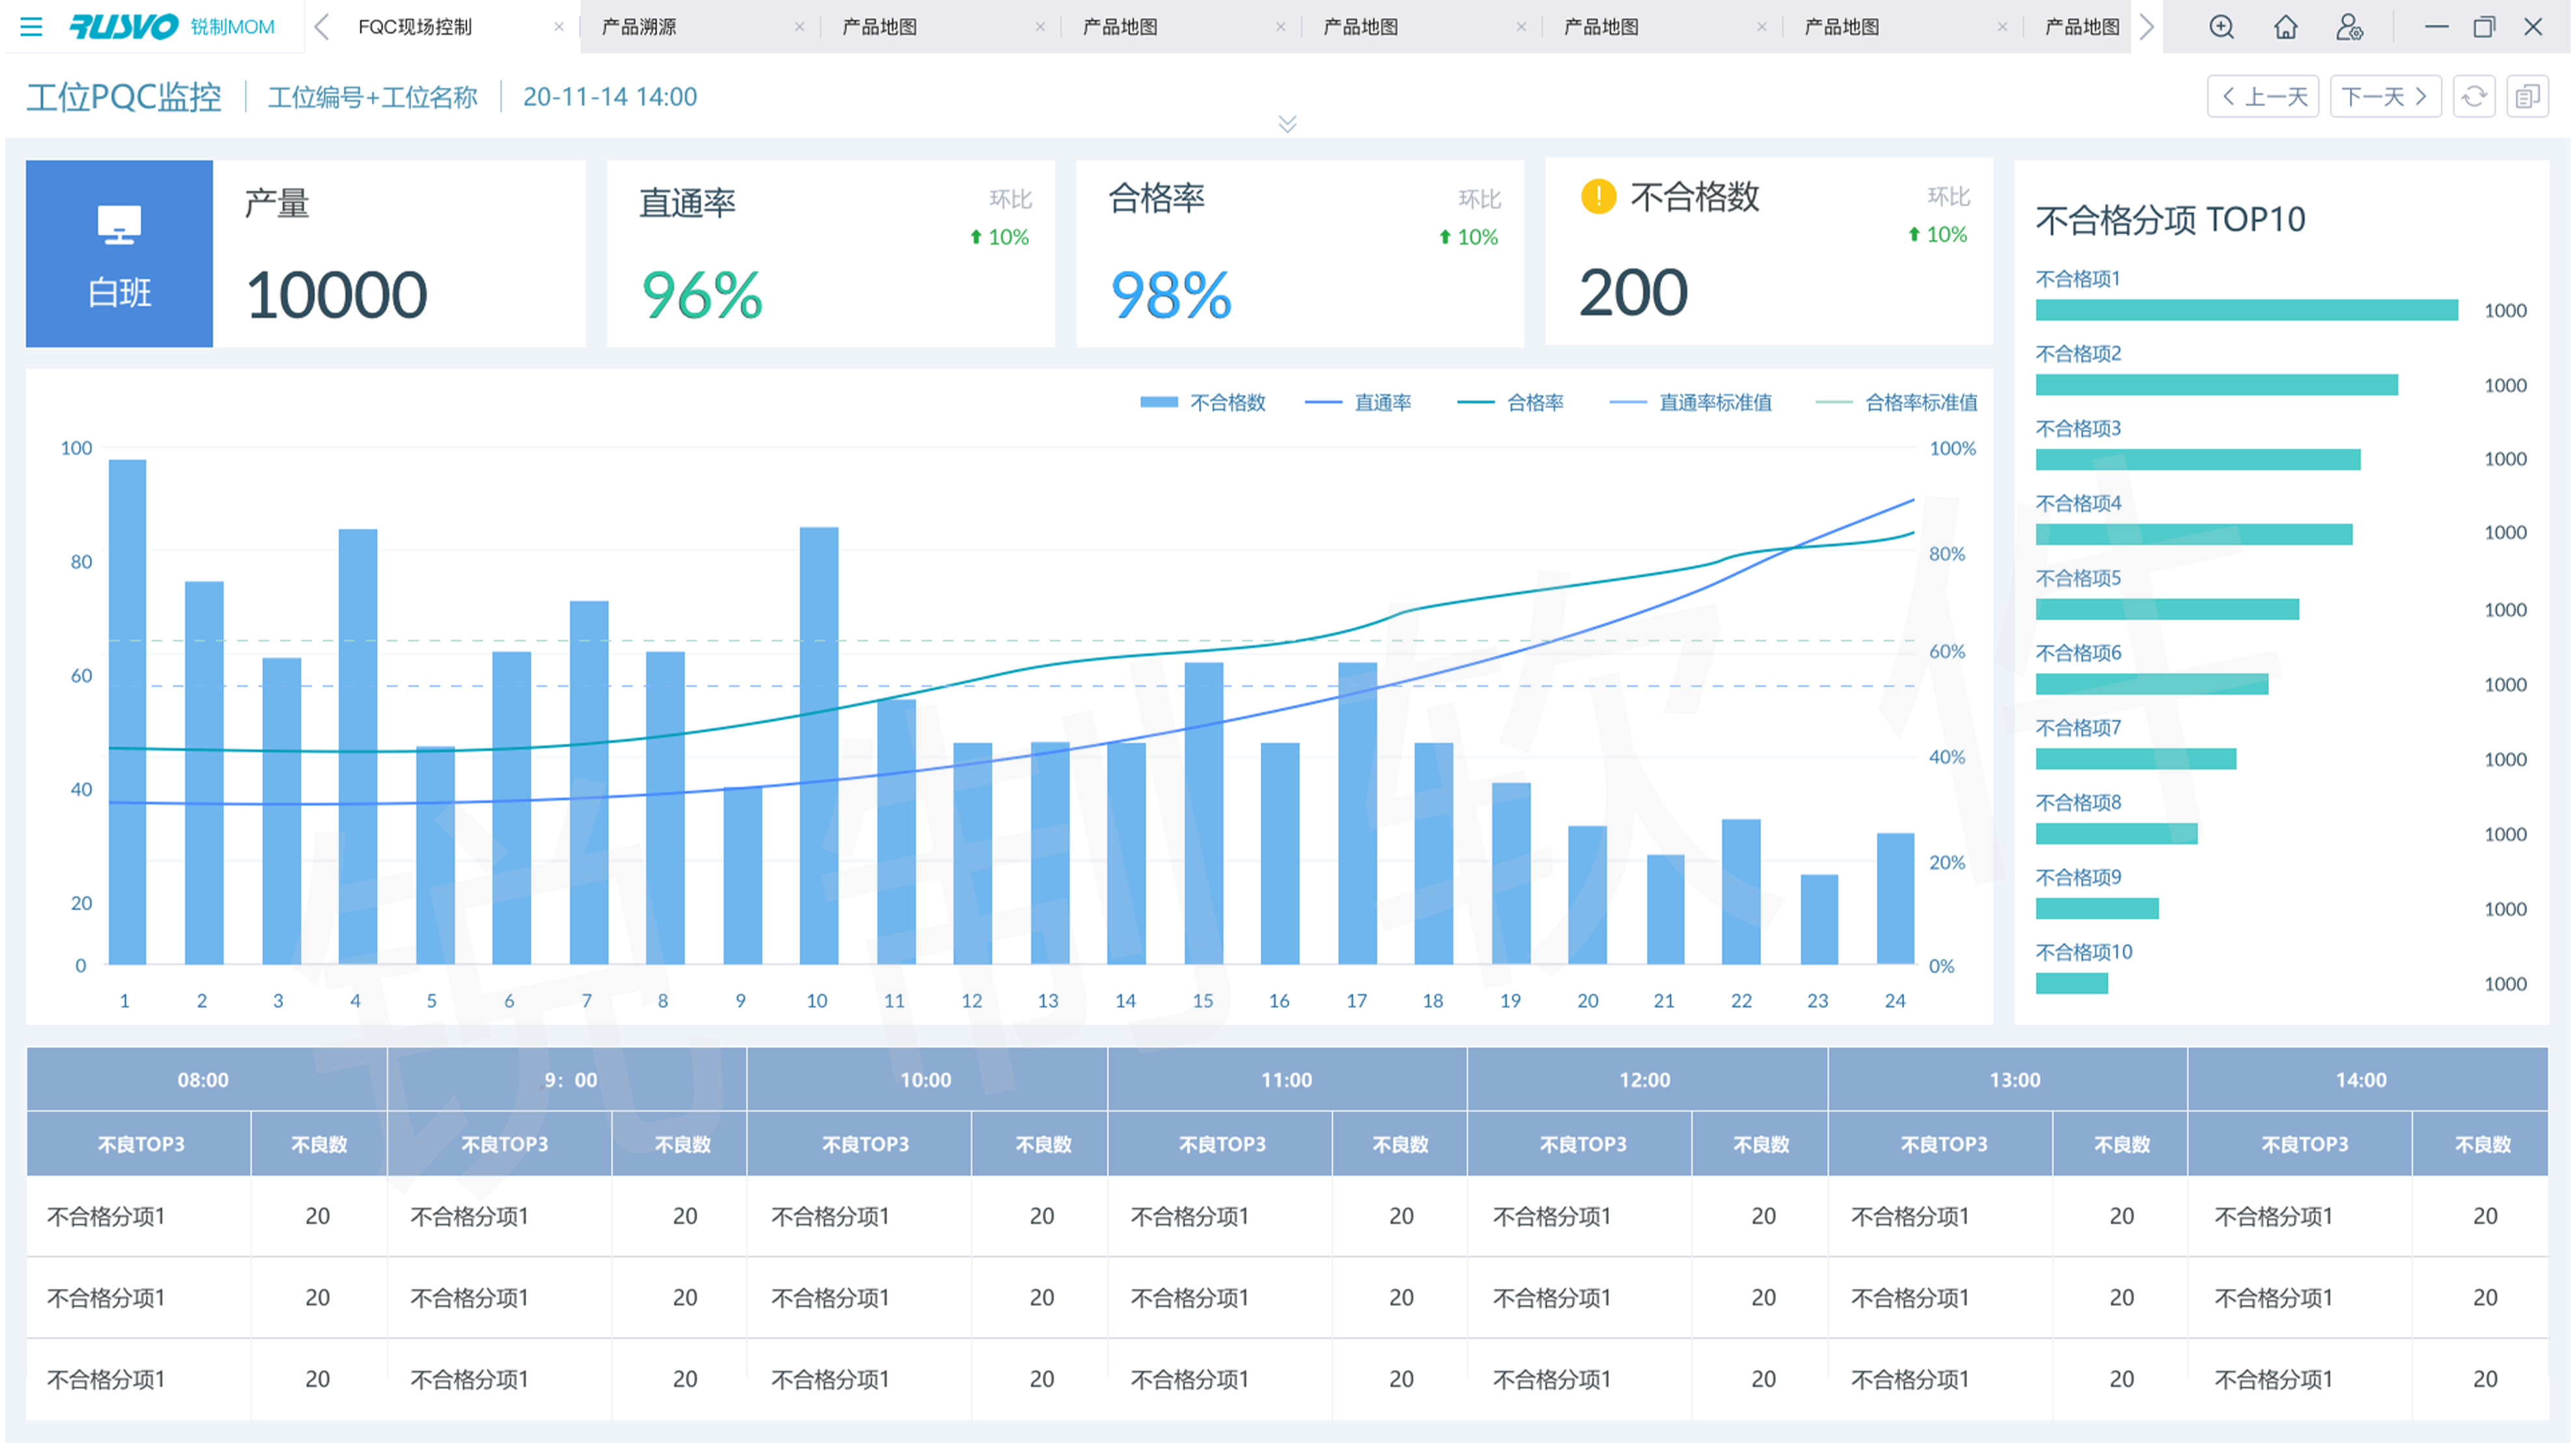2576x1443 pixels.
Task: Click the copy pages icon button
Action: click(x=2527, y=97)
